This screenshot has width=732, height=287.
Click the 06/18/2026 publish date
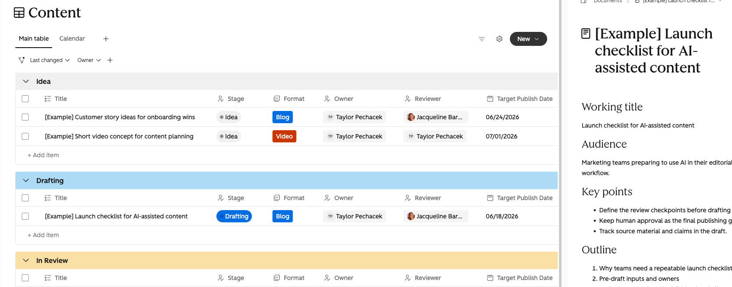(x=502, y=216)
